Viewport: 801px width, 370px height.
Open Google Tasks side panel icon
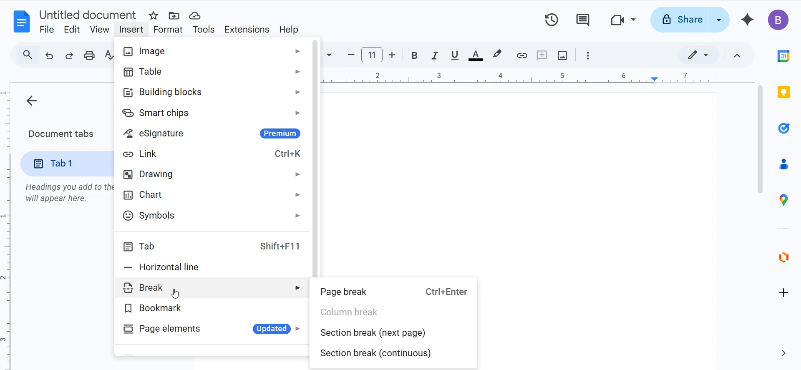[x=783, y=128]
